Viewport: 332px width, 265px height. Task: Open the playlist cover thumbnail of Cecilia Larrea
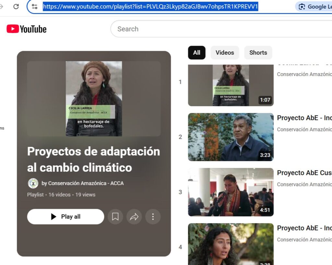[x=94, y=99]
